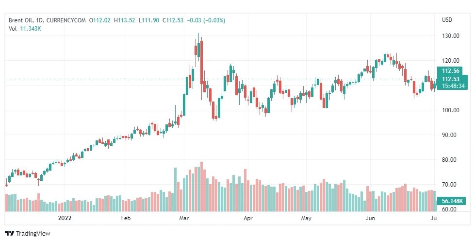Image resolution: width=475 pixels, height=242 pixels.
Task: Click the Jun time axis marker
Action: point(371,219)
